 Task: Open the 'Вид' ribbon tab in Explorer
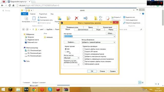coord(52,14)
